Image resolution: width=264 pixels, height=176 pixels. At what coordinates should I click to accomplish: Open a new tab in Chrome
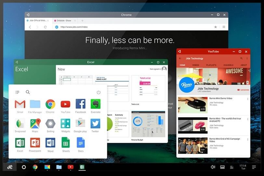pyautogui.click(x=82, y=20)
